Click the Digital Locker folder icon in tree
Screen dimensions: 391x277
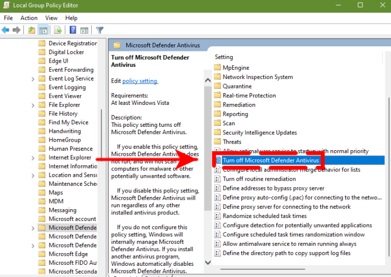coord(42,52)
